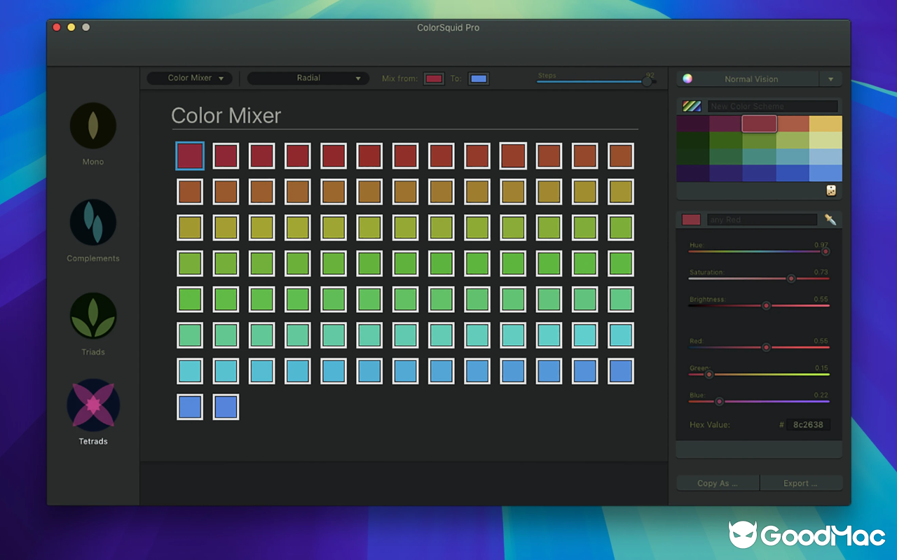Click the striped gradient scheme icon
Screen dimensions: 897x560
[690, 106]
